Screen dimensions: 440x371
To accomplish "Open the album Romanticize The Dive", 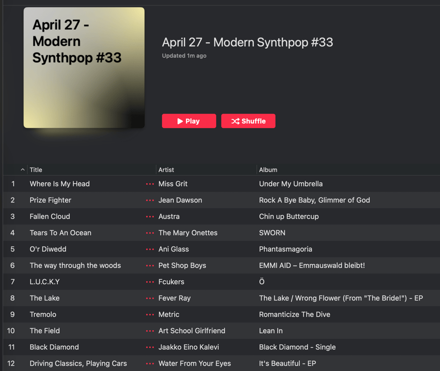I will pos(294,315).
